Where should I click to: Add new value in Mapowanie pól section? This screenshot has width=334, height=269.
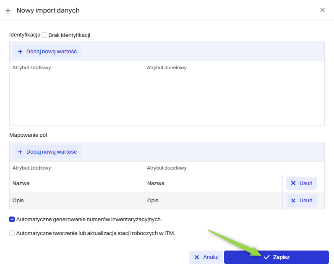coord(47,152)
